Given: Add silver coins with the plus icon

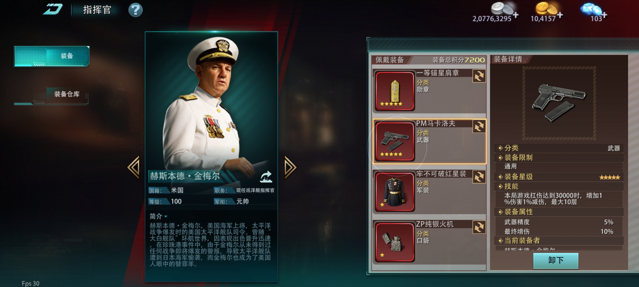Looking at the screenshot, I should point(515,15).
